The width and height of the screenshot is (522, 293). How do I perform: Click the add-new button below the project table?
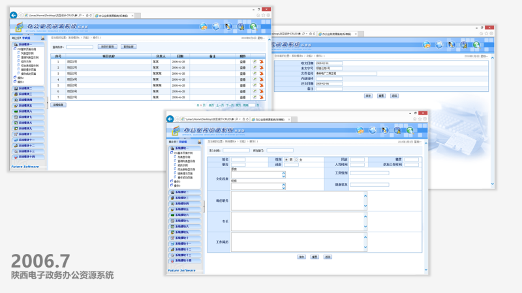(59, 105)
